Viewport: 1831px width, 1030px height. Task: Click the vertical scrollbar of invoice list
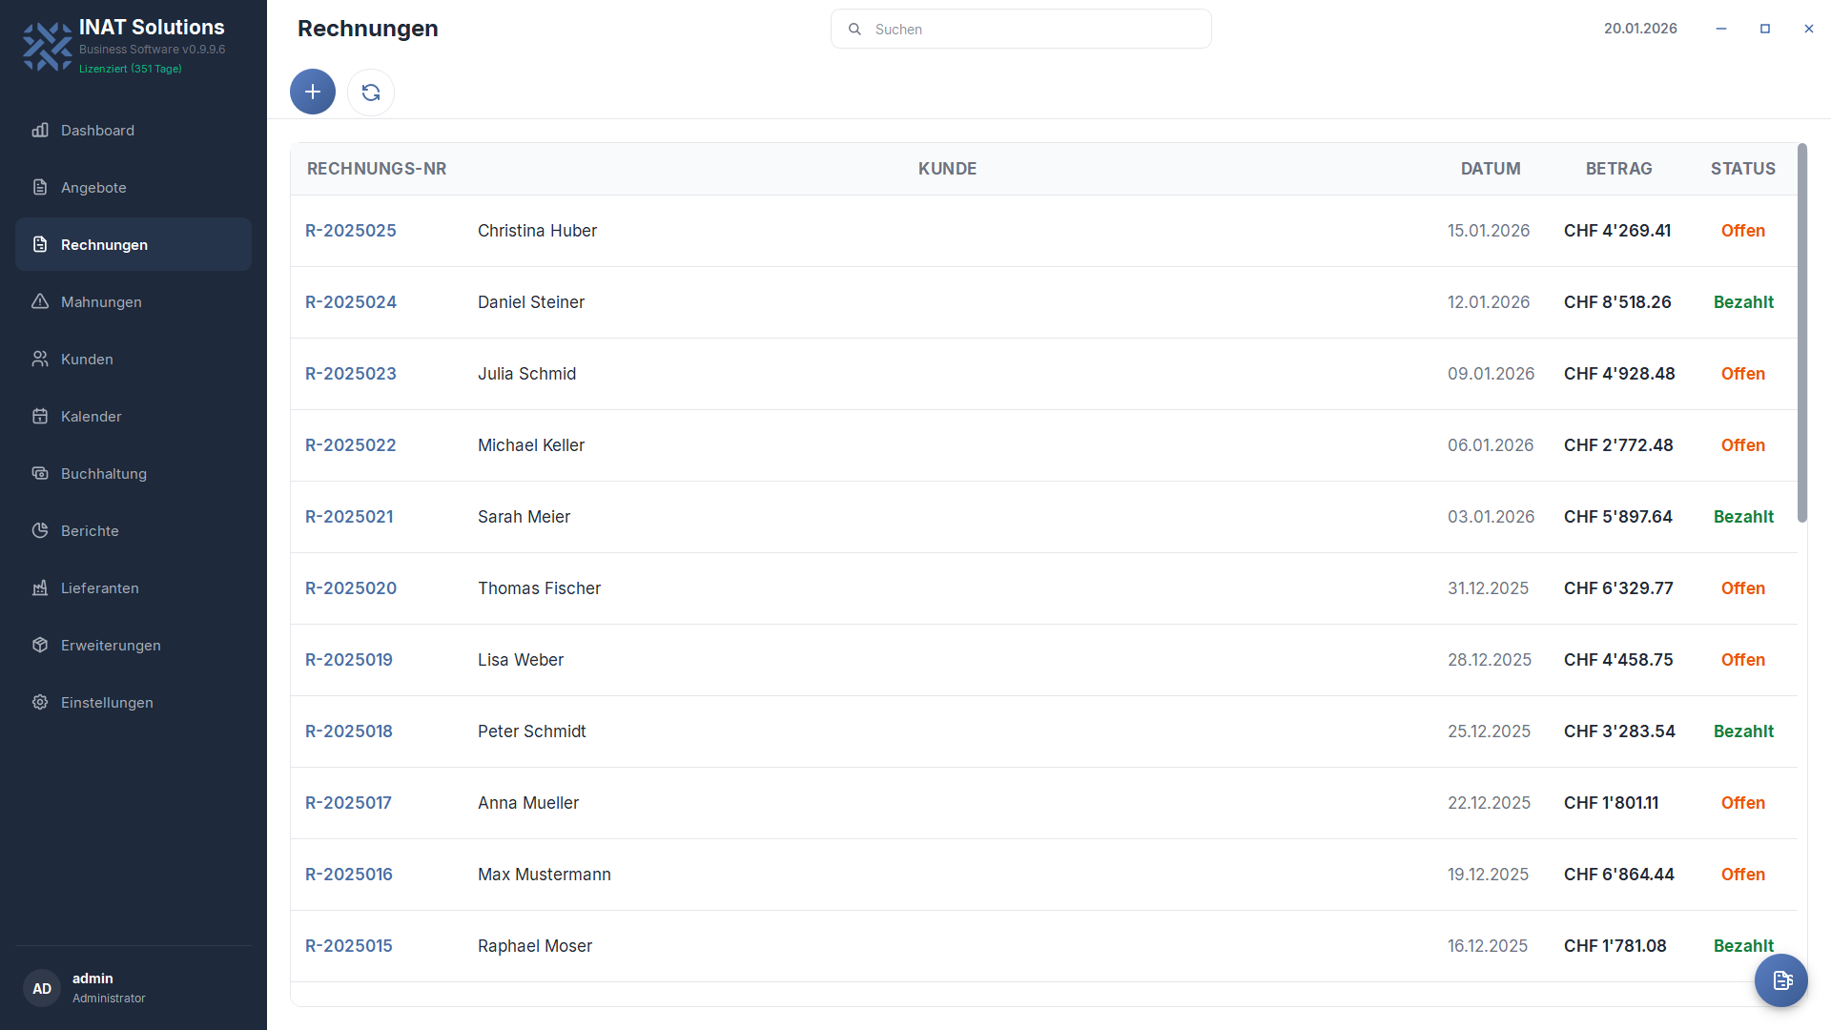[x=1801, y=334]
